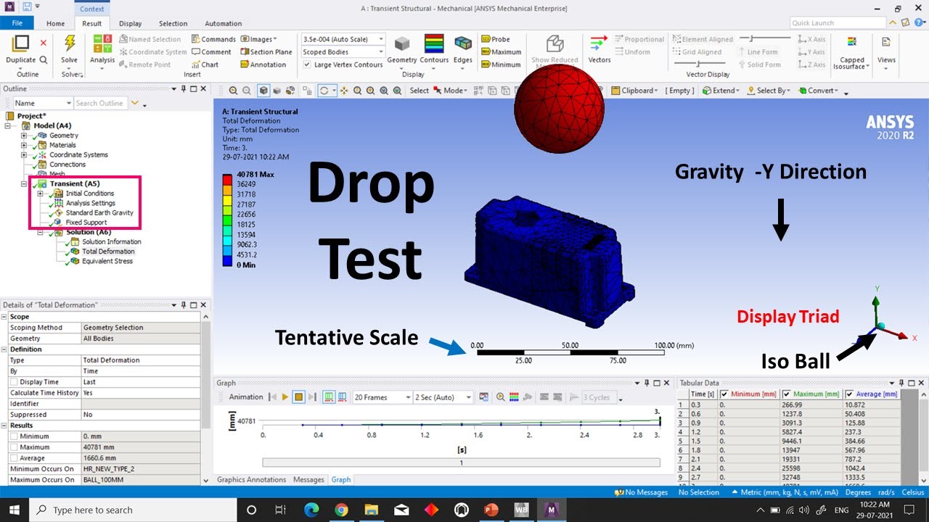Expand the Geometry node in the tree
Viewport: 929px width, 522px height.
click(x=24, y=136)
